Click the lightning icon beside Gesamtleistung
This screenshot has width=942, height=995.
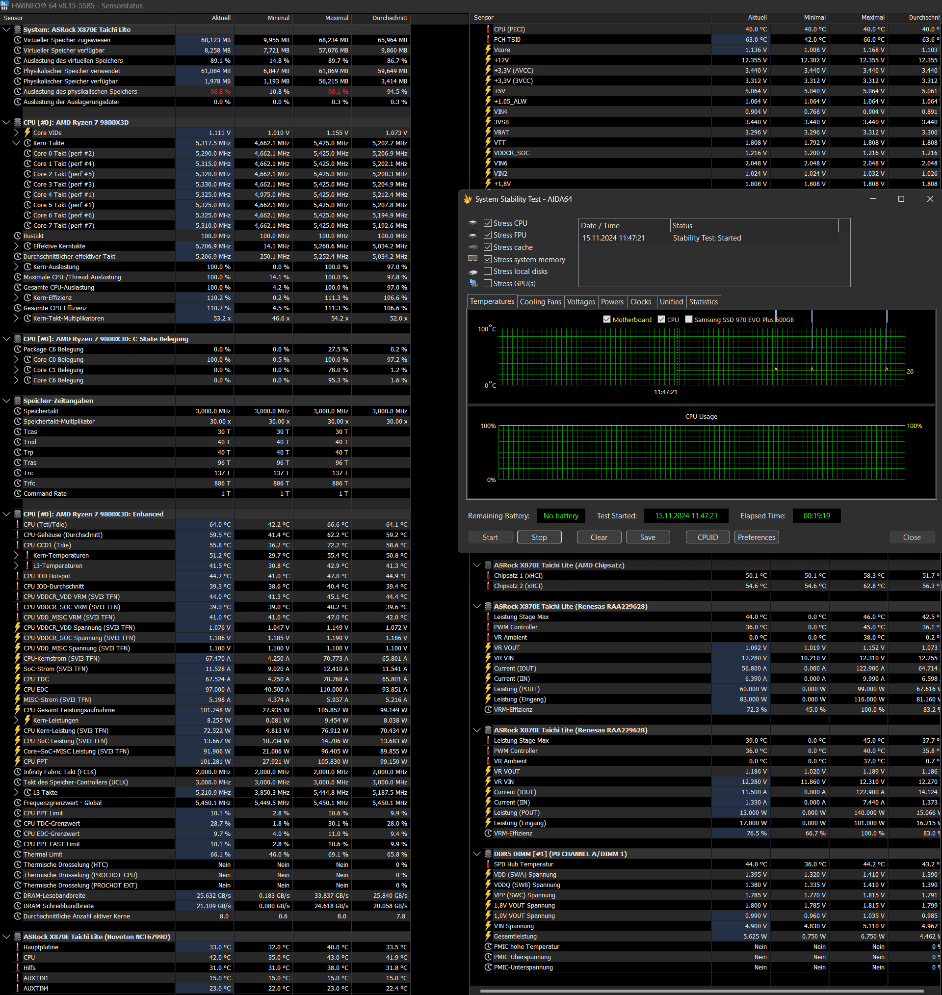tap(488, 936)
